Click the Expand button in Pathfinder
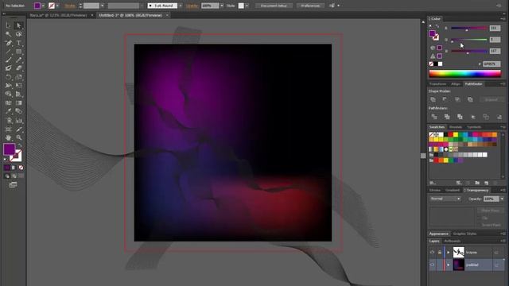The height and width of the screenshot is (286, 509). [491, 99]
